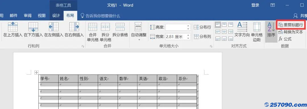The image size is (307, 109).
Task: Expand the 行和列 dialog launcher
Action: (x=83, y=46)
